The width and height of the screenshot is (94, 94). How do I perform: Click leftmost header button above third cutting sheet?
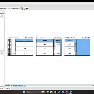pos(83,38)
